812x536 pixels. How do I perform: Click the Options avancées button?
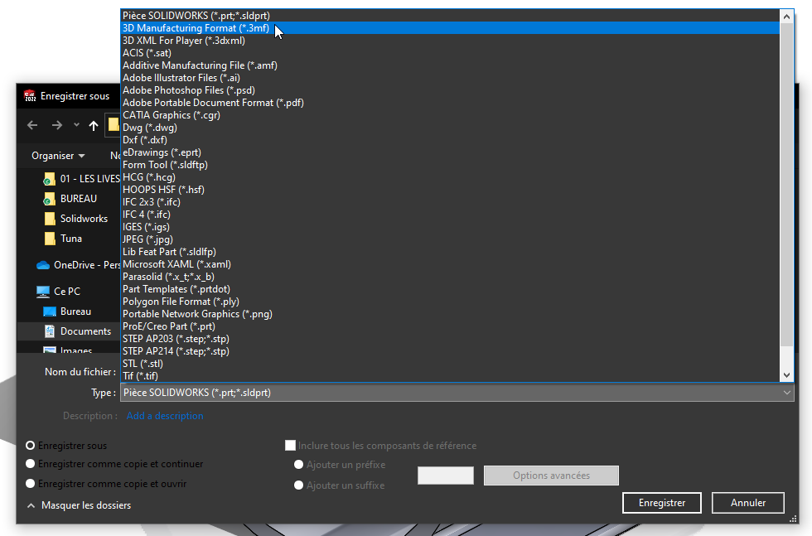pyautogui.click(x=551, y=476)
